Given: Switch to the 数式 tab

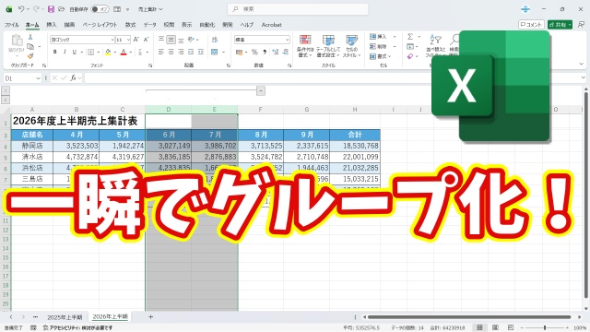Looking at the screenshot, I should coord(130,25).
